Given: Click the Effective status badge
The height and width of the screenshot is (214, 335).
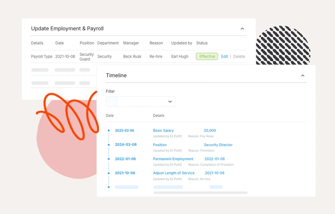Looking at the screenshot, I should [207, 57].
